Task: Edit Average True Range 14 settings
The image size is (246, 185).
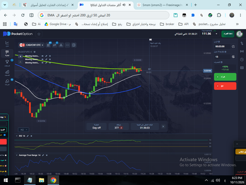Action: [43, 155]
